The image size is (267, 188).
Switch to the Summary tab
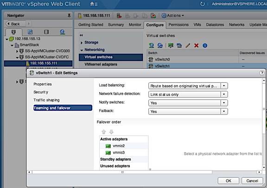coord(116,25)
